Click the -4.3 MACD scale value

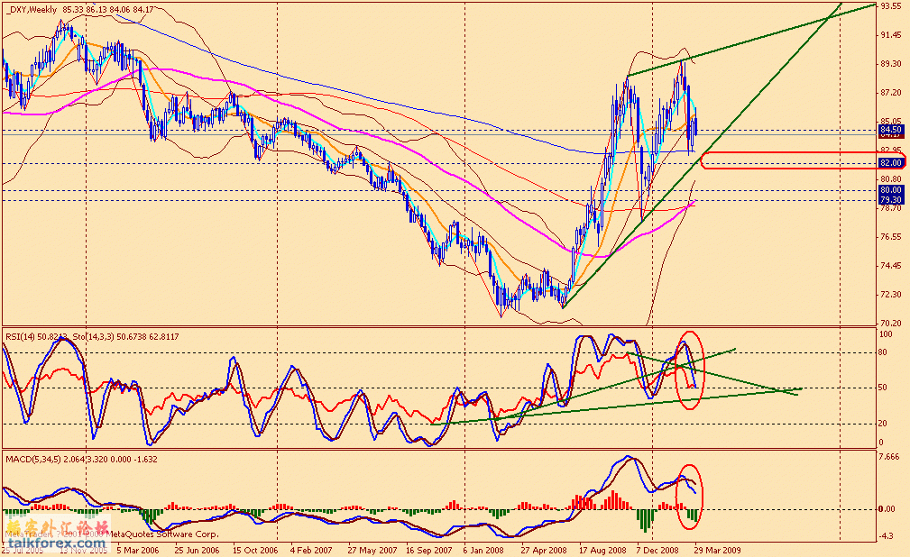tap(887, 536)
